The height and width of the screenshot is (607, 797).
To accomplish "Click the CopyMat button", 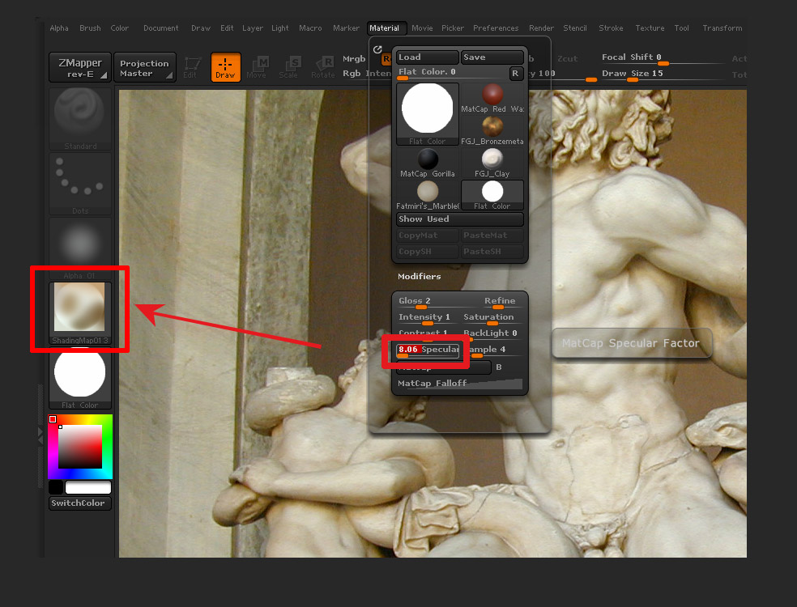I will coord(428,236).
